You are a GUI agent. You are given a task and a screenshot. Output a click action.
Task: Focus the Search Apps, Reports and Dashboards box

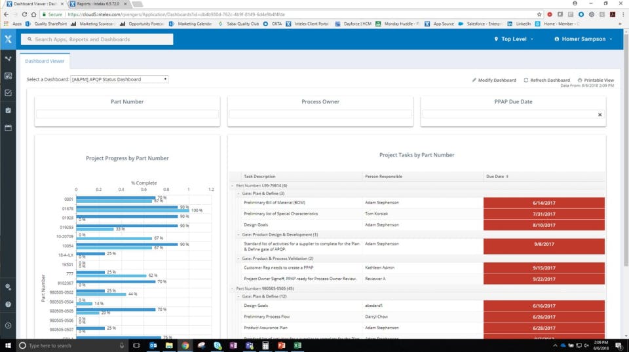point(97,39)
